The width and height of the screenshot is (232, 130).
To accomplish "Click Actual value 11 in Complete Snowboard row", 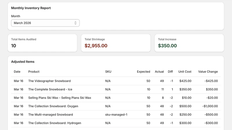I will [162, 89].
